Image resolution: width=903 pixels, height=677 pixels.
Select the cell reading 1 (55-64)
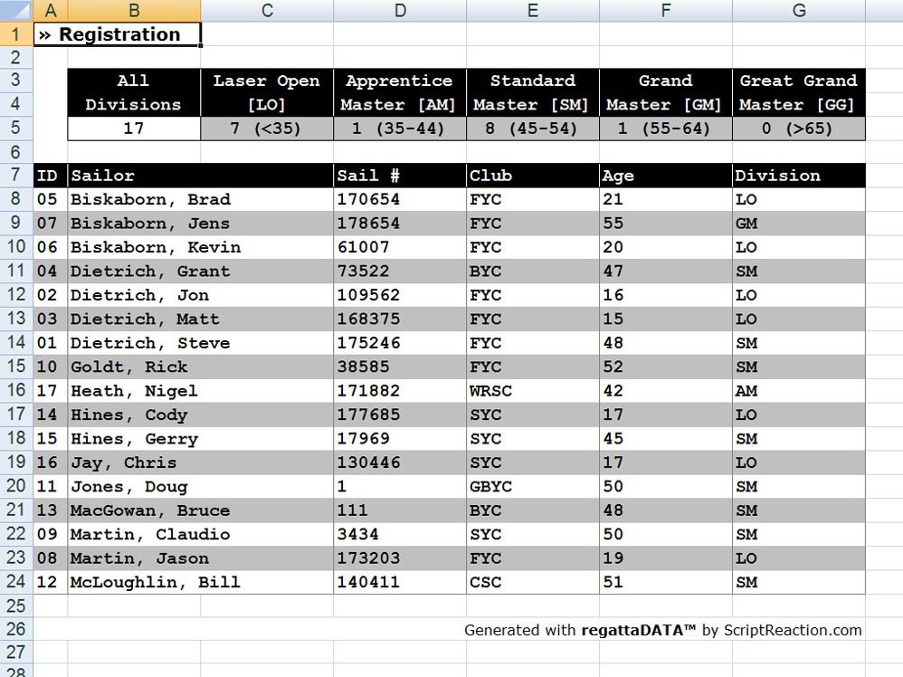(x=666, y=129)
